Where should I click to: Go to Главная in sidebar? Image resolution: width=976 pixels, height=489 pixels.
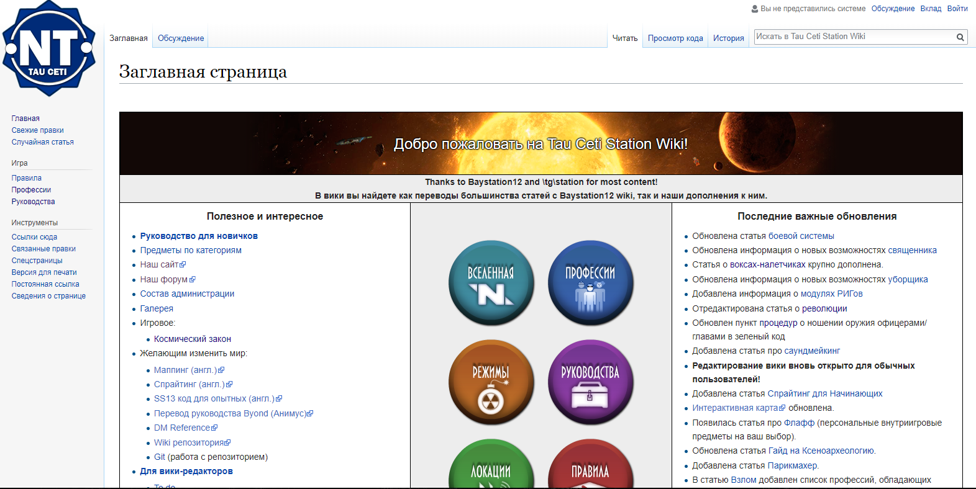pyautogui.click(x=25, y=119)
